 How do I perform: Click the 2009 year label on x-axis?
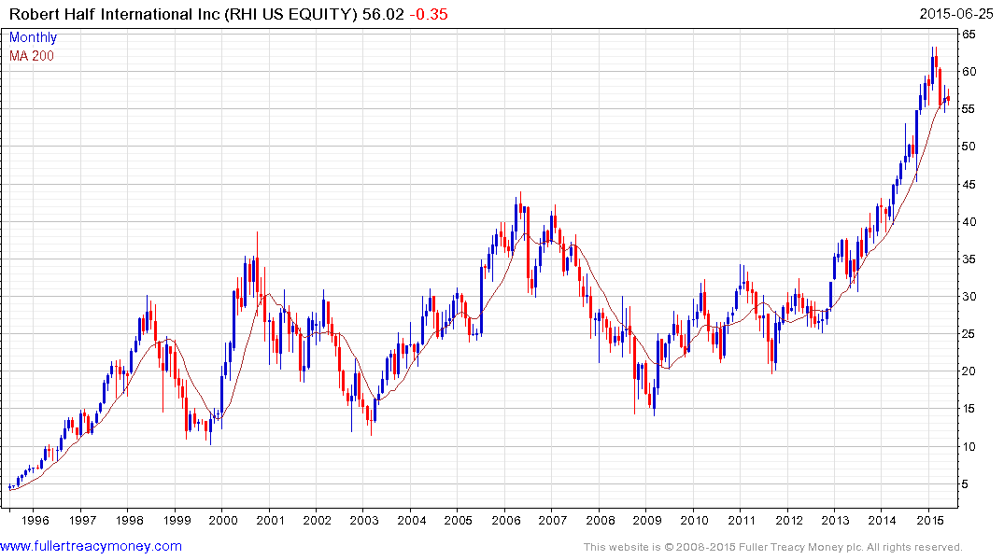pyautogui.click(x=647, y=520)
